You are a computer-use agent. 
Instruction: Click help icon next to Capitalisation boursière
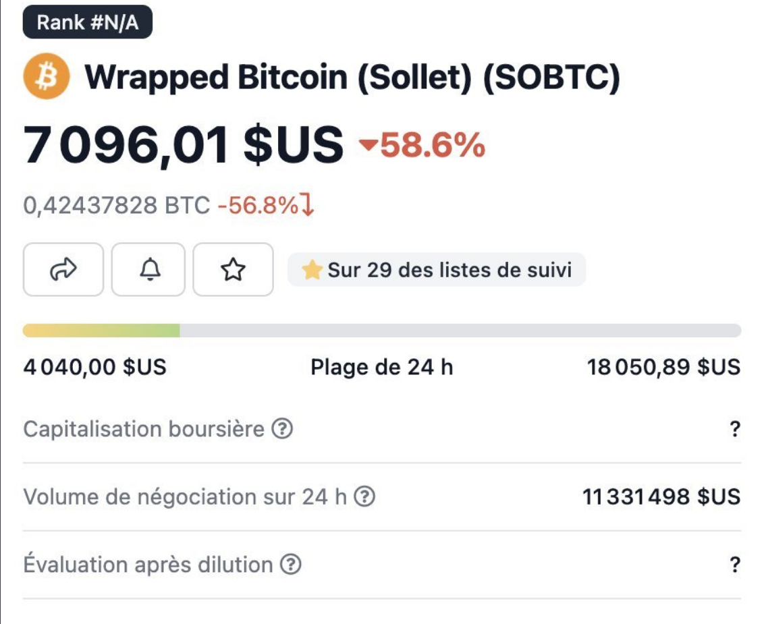coord(282,429)
